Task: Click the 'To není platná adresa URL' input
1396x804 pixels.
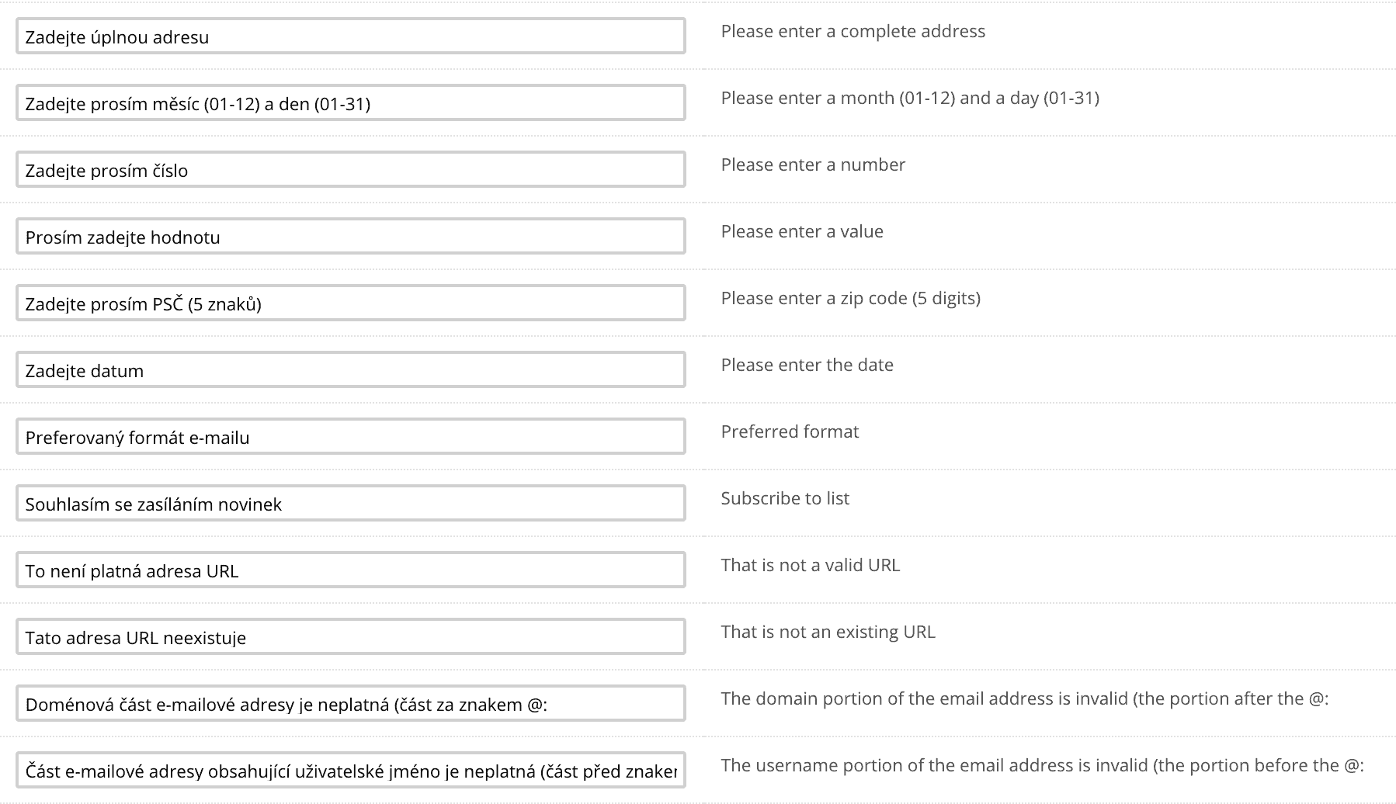Action: pos(350,570)
